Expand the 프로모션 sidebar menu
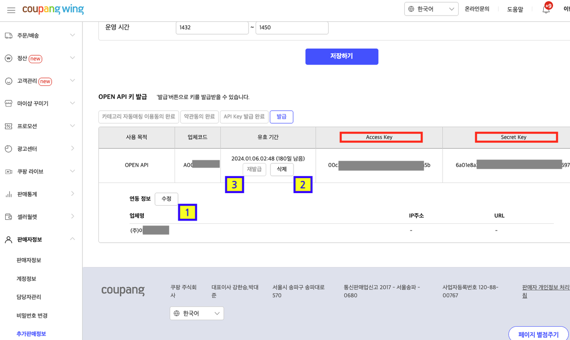This screenshot has width=570, height=340. click(x=72, y=126)
